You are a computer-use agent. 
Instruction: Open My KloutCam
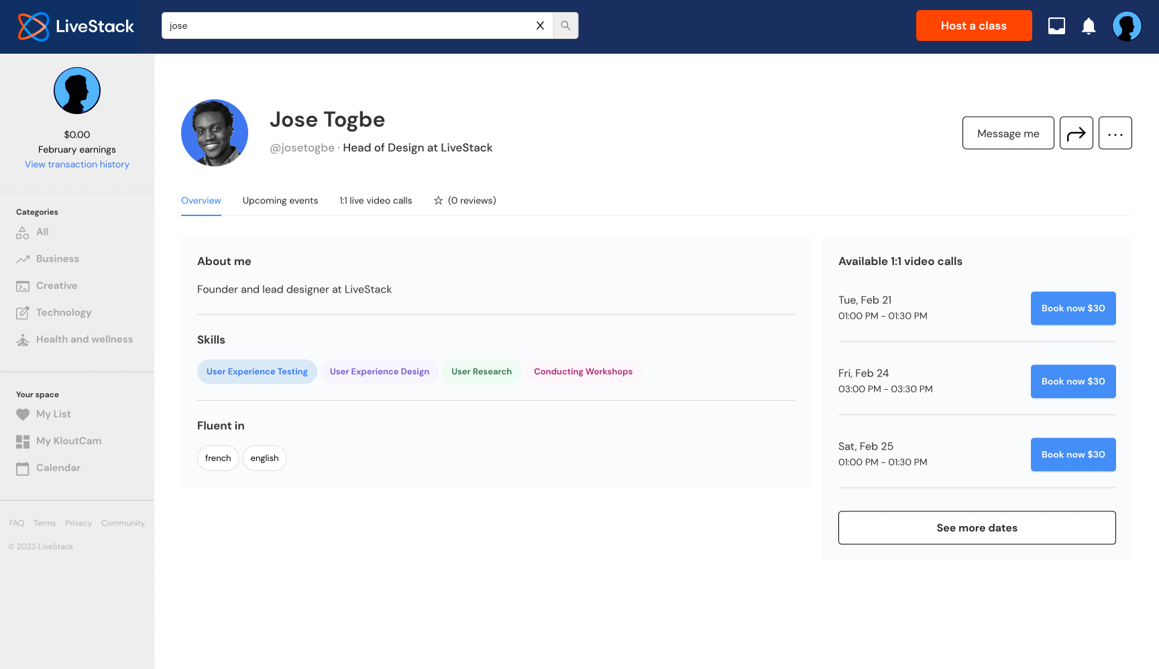coord(69,442)
